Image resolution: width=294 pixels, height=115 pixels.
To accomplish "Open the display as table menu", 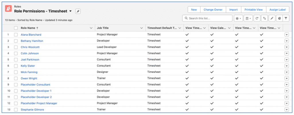I will [248, 18].
